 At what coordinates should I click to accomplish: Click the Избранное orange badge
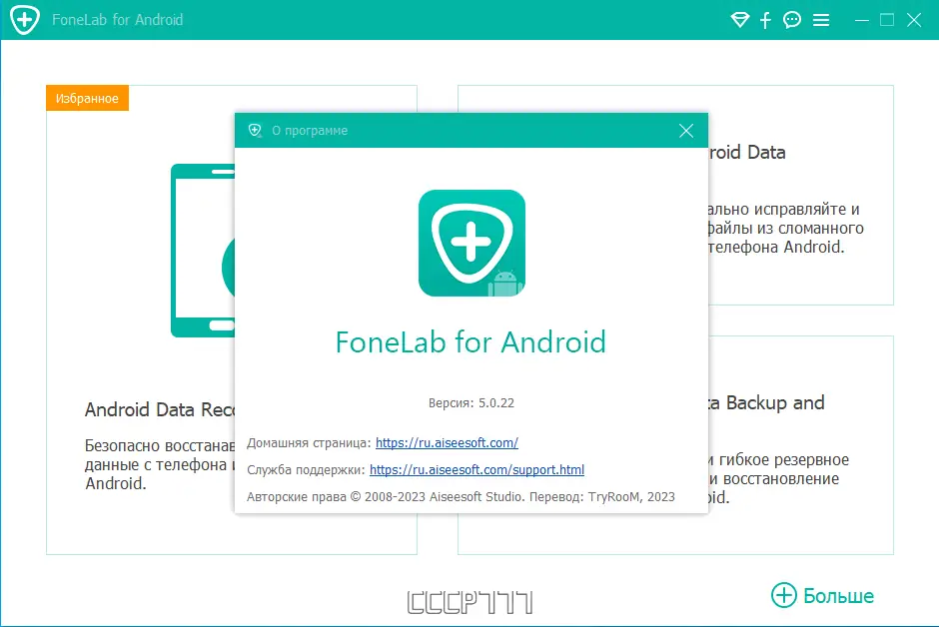coord(88,98)
